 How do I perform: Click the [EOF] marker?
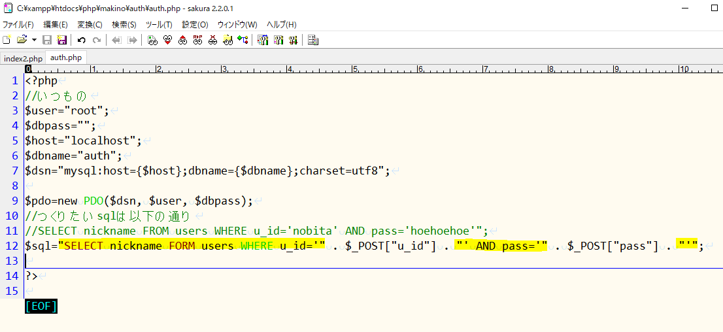pyautogui.click(x=41, y=306)
